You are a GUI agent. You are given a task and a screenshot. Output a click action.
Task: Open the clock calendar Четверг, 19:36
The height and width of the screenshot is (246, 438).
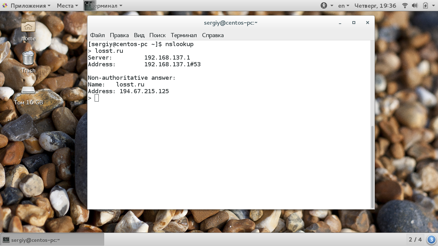tap(375, 5)
